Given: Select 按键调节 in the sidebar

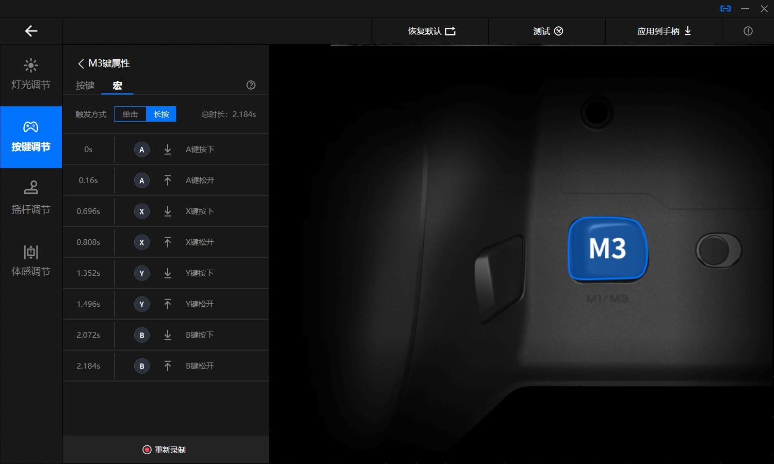Looking at the screenshot, I should click(31, 137).
